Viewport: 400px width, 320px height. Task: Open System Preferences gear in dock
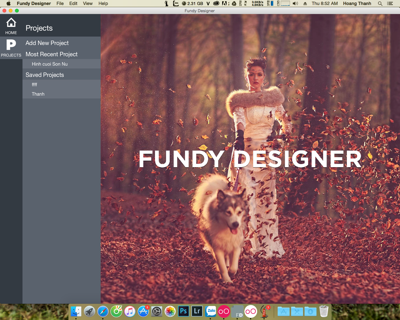[157, 311]
